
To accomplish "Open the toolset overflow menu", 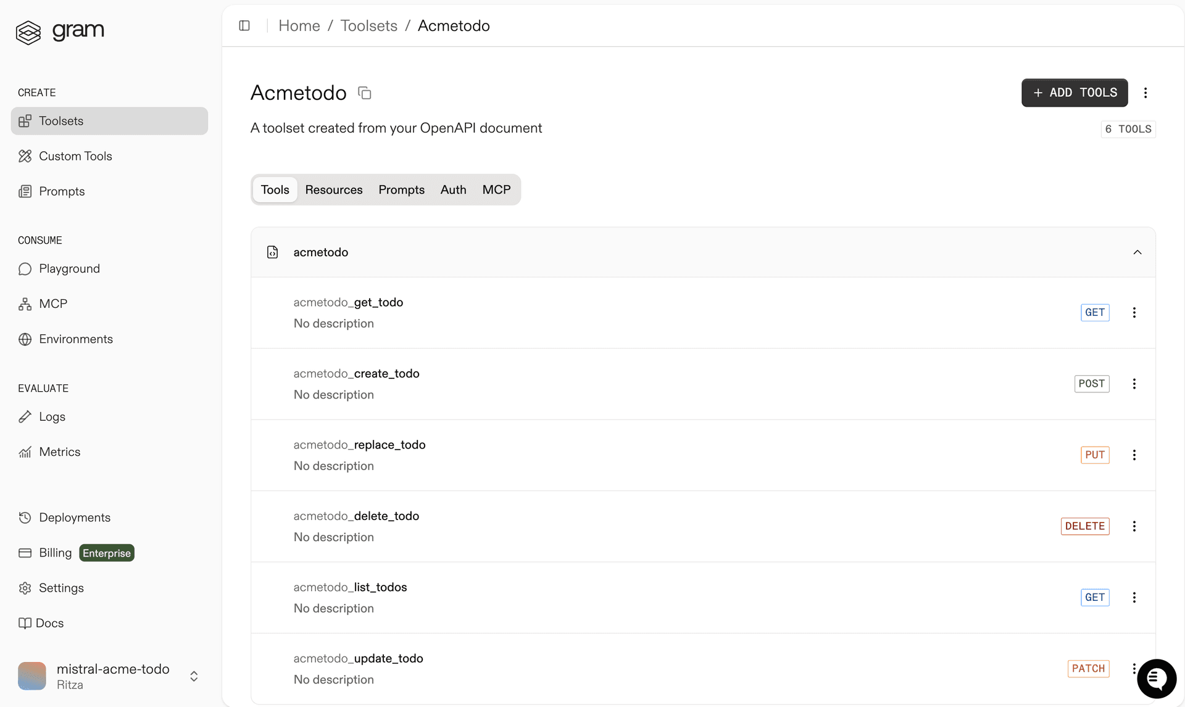I will click(1145, 93).
